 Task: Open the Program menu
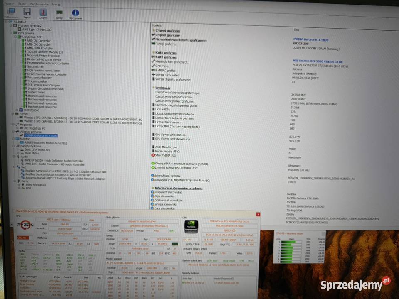(x=10, y=4)
